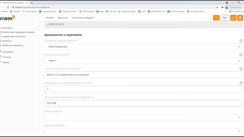Image resolution: width=244 pixels, height=137 pixels.
Task: Reload the page in browser
Action: pos(8,7)
